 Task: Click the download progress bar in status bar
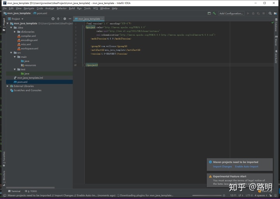(x=207, y=196)
